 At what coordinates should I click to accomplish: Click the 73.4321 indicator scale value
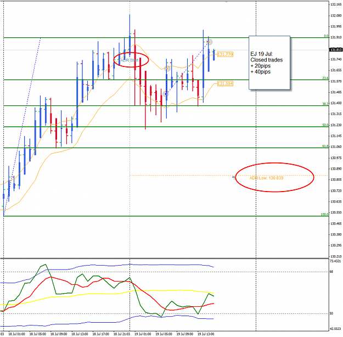(x=335, y=261)
